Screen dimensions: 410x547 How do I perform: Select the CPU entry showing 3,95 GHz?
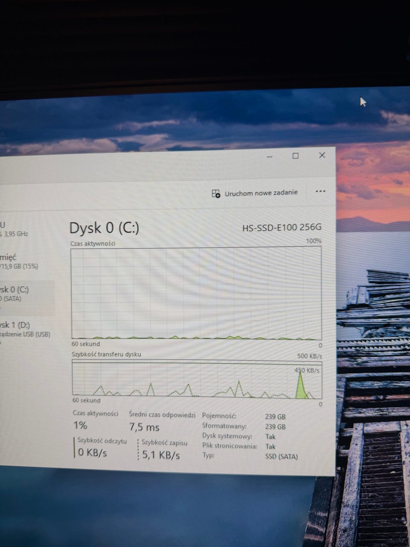click(14, 229)
